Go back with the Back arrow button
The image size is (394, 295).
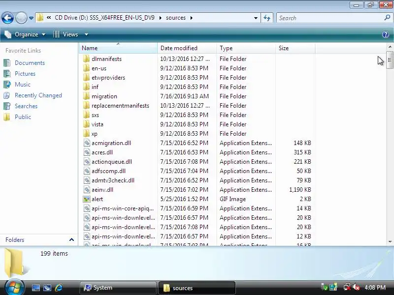(x=7, y=18)
